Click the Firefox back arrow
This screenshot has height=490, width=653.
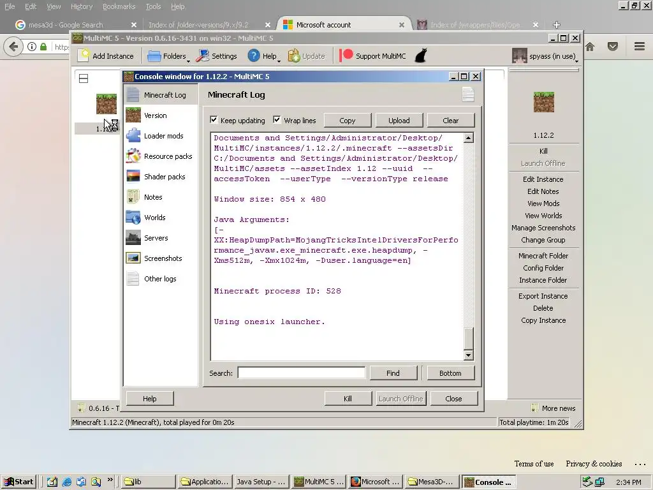(13, 46)
